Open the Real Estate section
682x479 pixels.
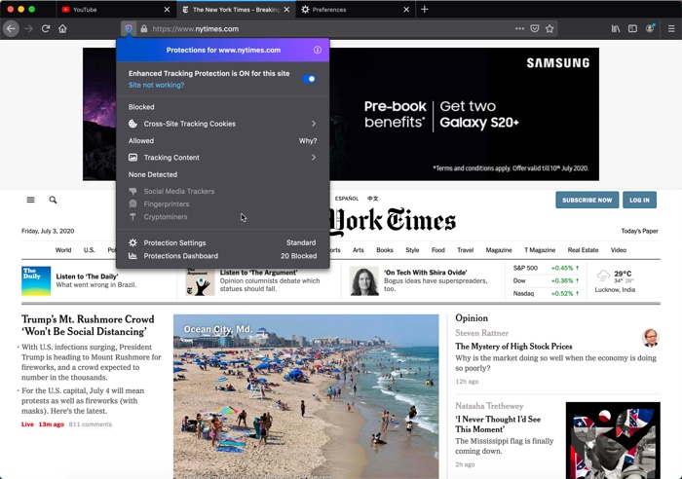pyautogui.click(x=583, y=250)
